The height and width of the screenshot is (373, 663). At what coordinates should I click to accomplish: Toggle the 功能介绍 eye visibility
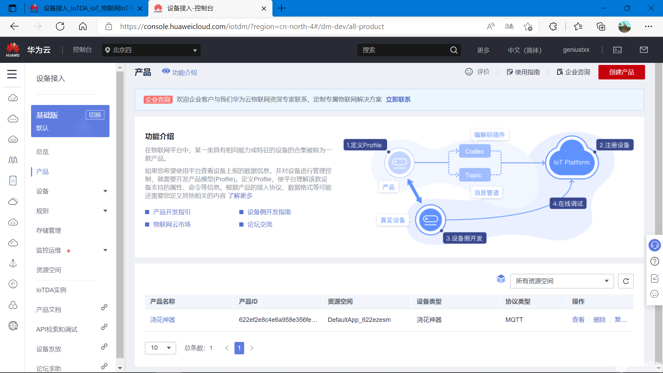point(166,71)
